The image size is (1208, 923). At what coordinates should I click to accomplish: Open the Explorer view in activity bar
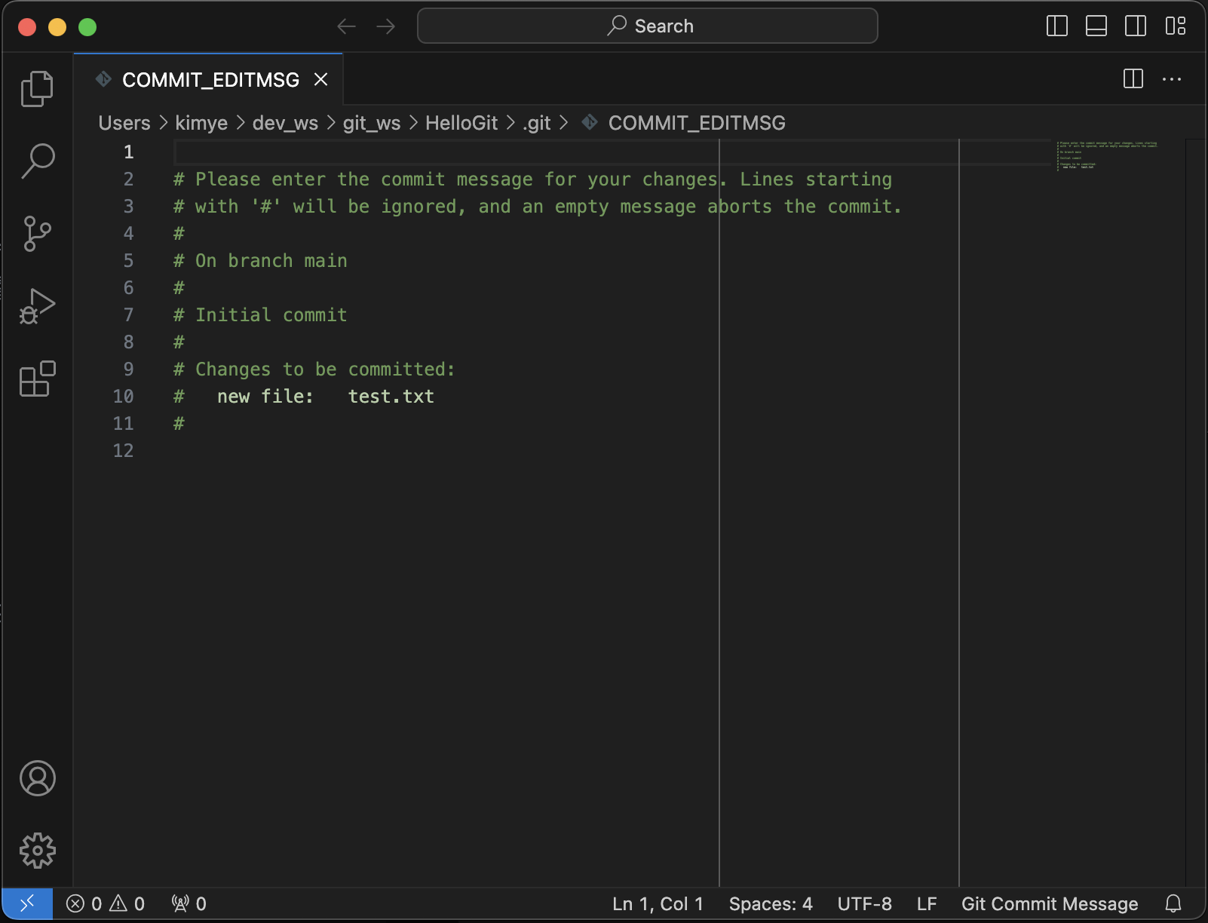point(37,89)
